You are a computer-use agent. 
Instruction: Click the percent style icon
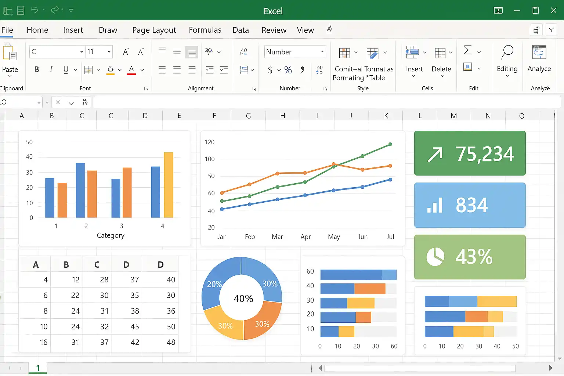coord(288,70)
